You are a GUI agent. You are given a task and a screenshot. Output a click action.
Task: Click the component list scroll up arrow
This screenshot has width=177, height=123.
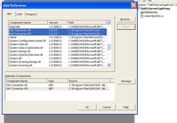coord(109,23)
